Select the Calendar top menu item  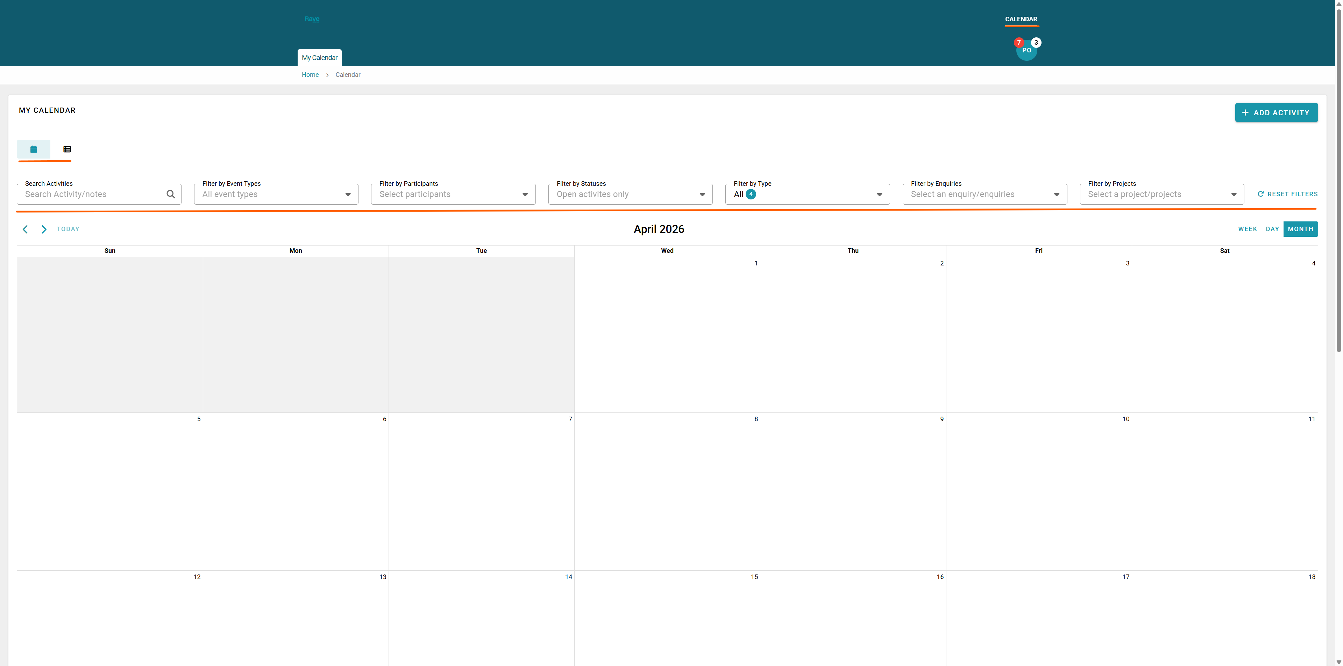(1021, 19)
